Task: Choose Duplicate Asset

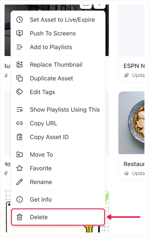Action: coord(58,78)
